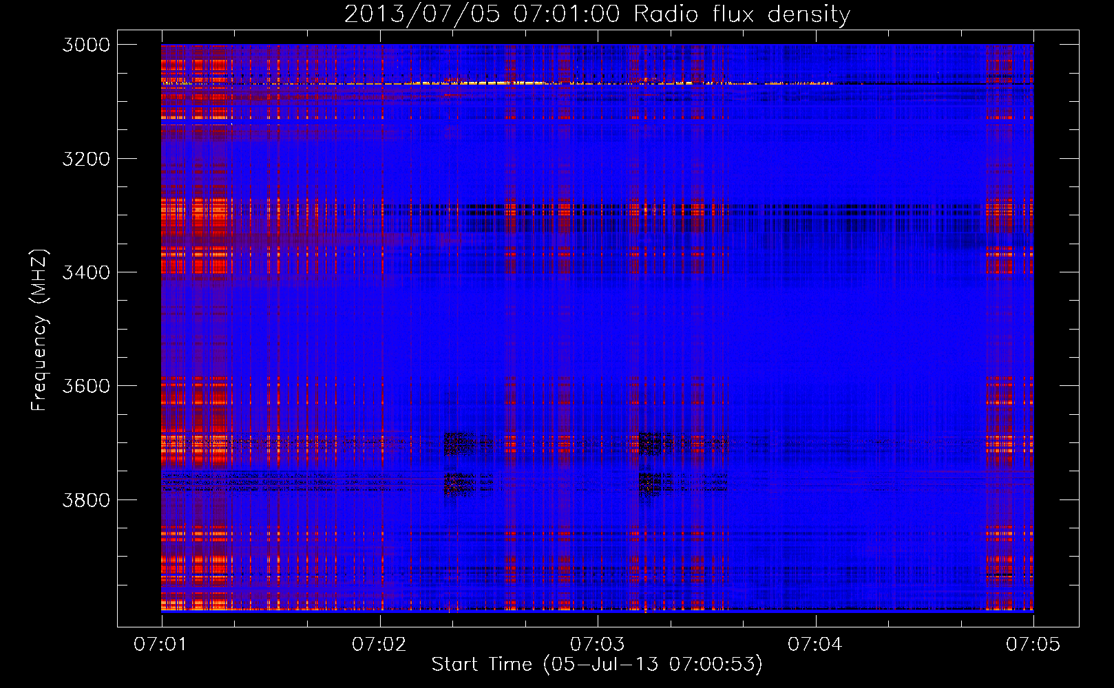
Task: Select the 3600 frequency axis label
Action: (86, 386)
